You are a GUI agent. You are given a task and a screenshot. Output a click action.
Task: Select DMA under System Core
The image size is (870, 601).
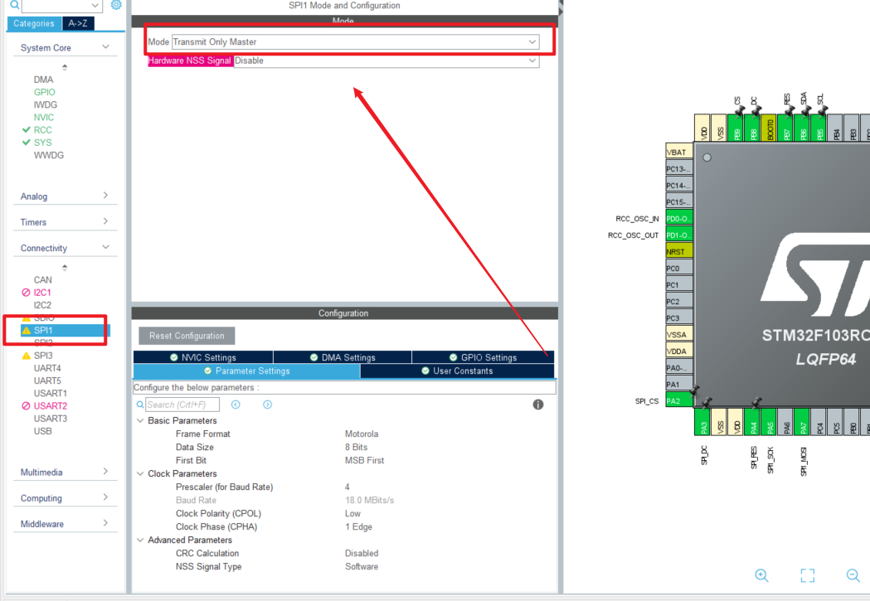point(43,80)
